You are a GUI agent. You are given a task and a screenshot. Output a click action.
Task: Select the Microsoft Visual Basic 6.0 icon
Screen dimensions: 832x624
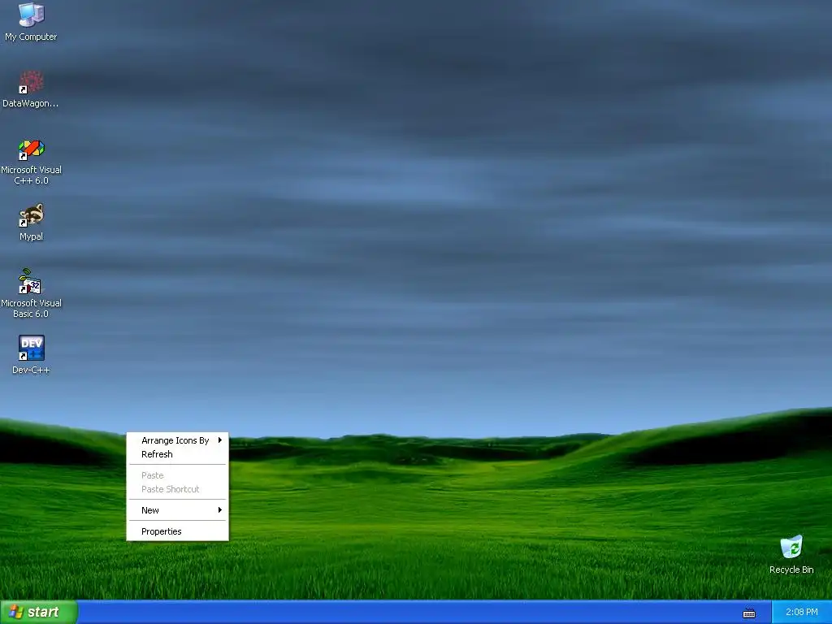(31, 282)
